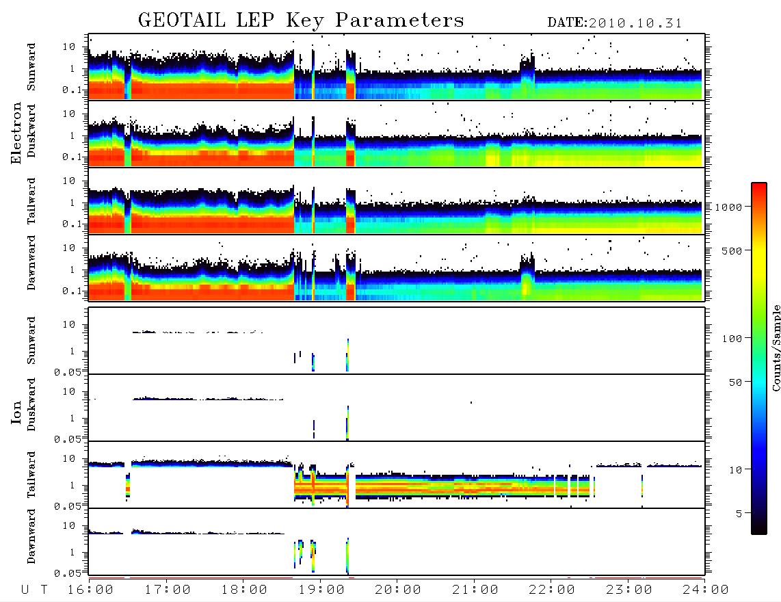This screenshot has width=781, height=602.
Task: Click the 21:00 time axis label
Action: click(475, 590)
